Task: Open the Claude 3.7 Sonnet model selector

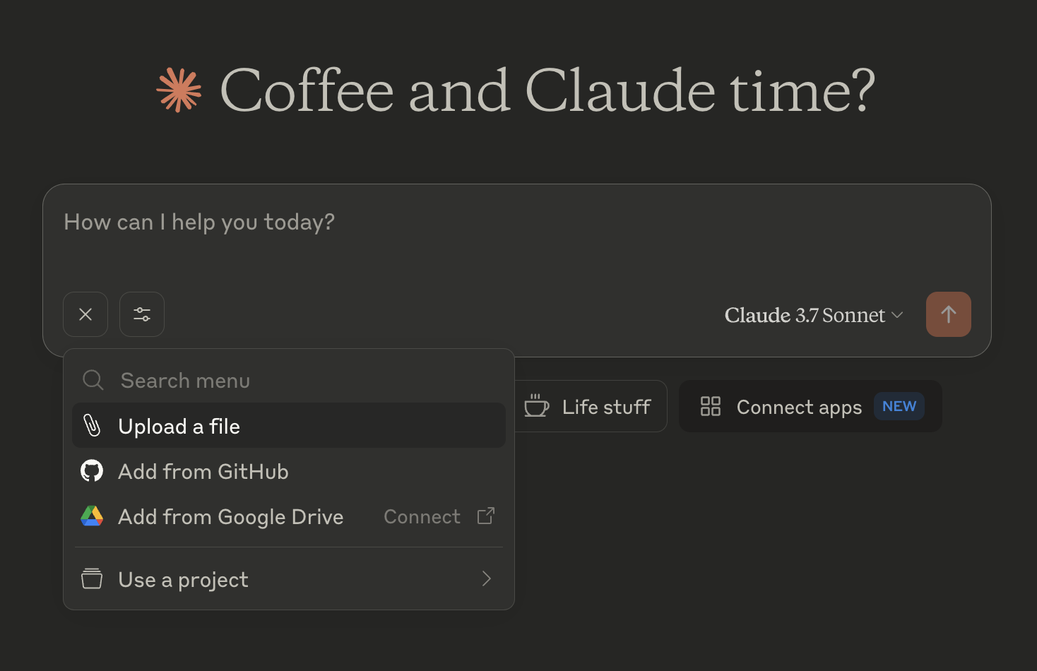Action: (x=813, y=315)
